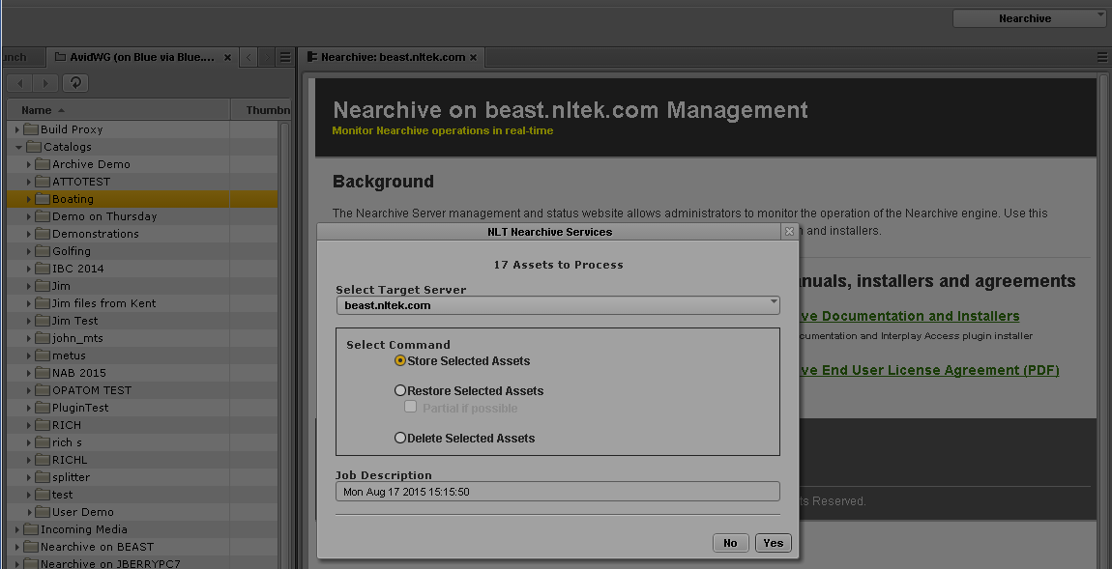This screenshot has width=1112, height=569.
Task: Open the Nearchive dropdown at top right
Action: click(x=1032, y=18)
